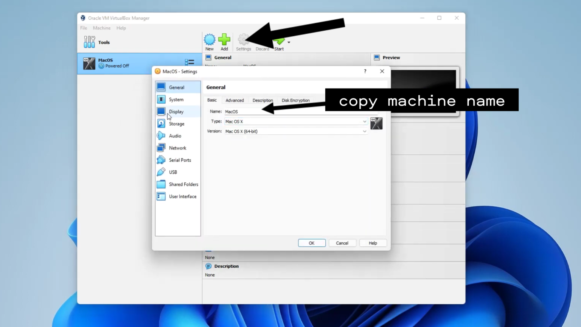The image size is (581, 327).
Task: Click the Add machine toolbar icon
Action: [224, 39]
